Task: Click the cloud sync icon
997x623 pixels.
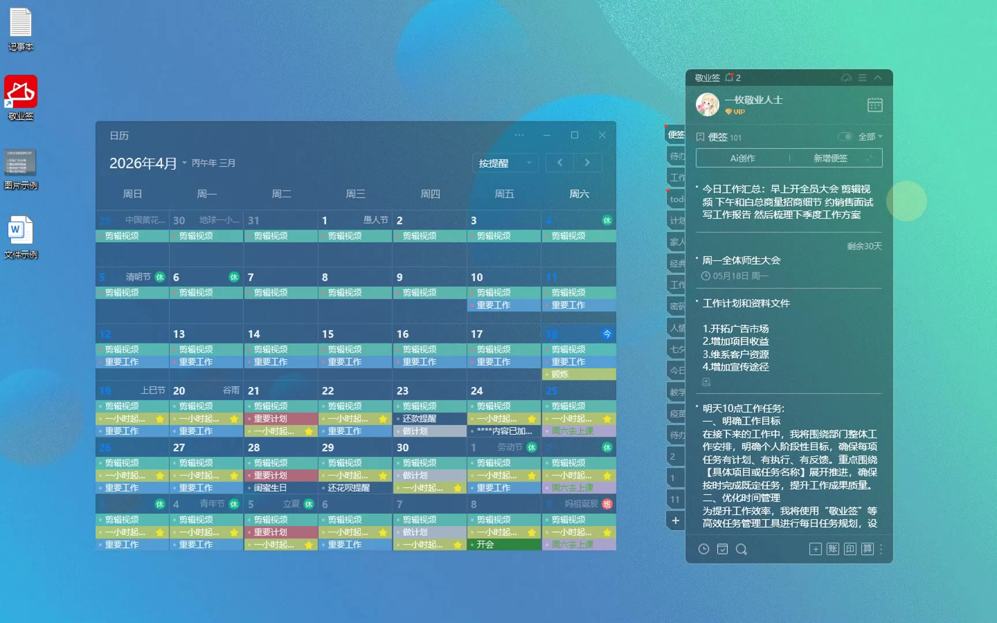Action: pos(846,77)
